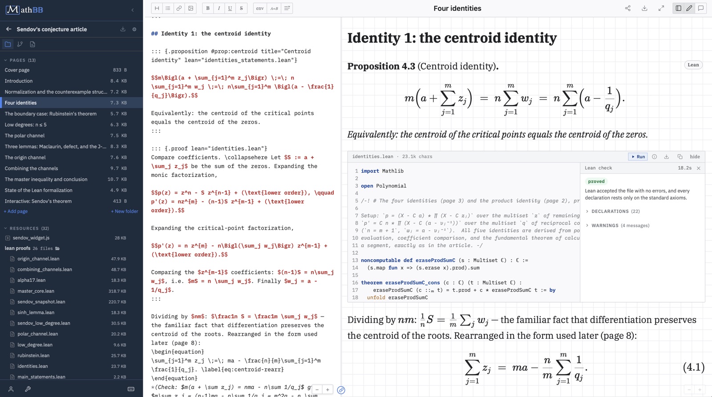Collapse the PAGES section
The height and width of the screenshot is (397, 712).
tap(20, 60)
